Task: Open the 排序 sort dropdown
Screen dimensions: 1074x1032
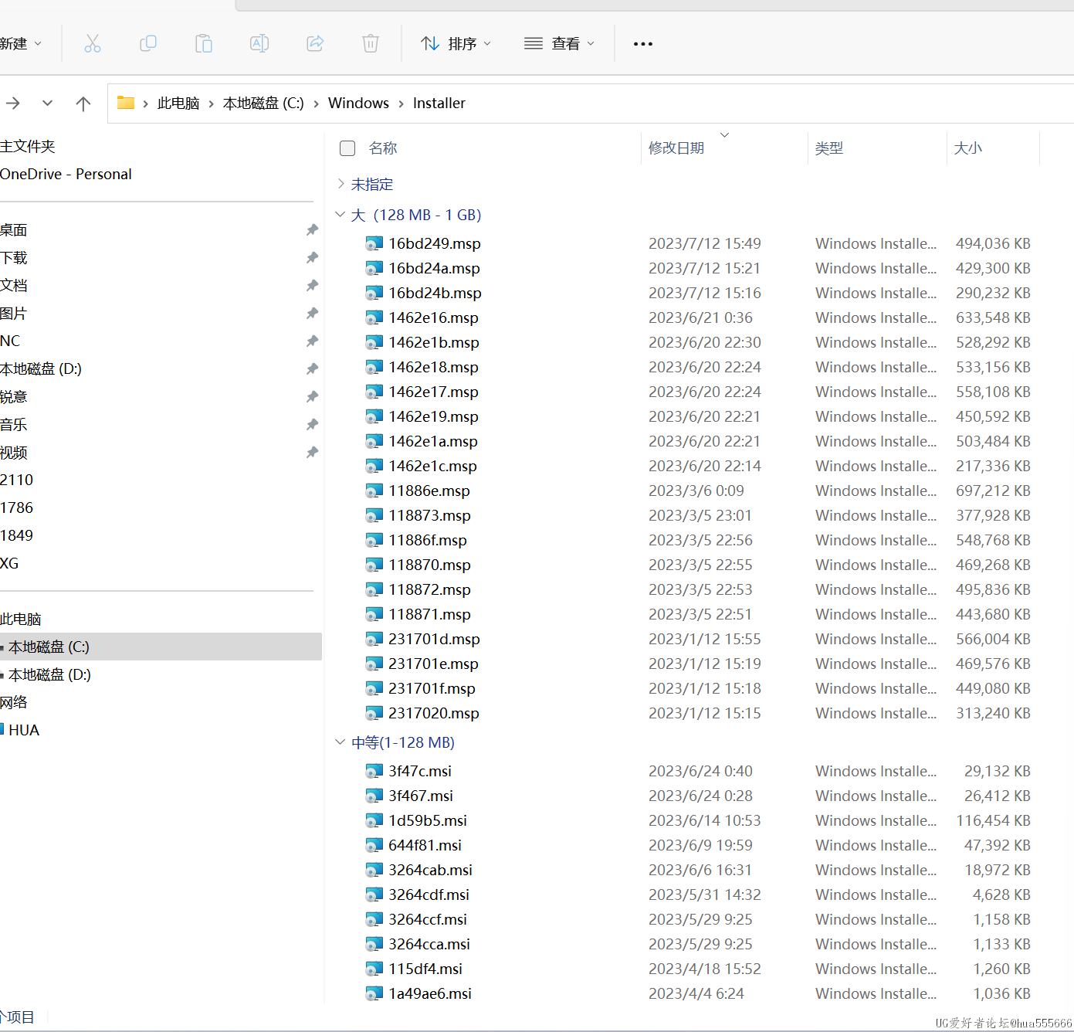Action: [x=456, y=44]
